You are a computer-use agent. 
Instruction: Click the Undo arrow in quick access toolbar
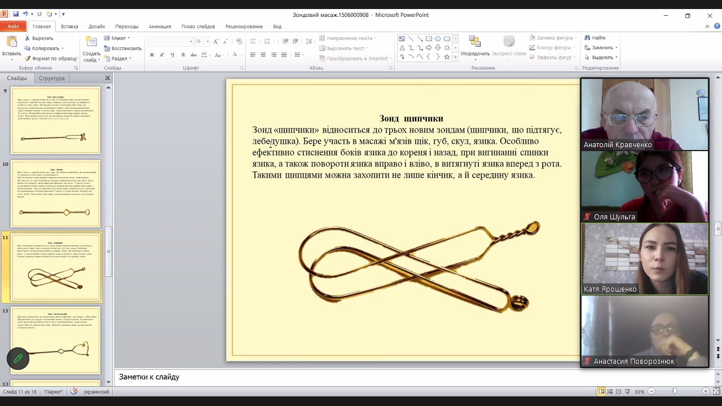point(25,14)
